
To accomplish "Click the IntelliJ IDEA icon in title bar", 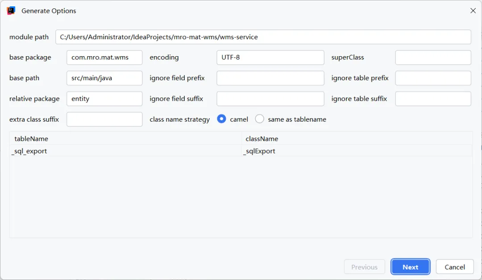I will click(11, 11).
